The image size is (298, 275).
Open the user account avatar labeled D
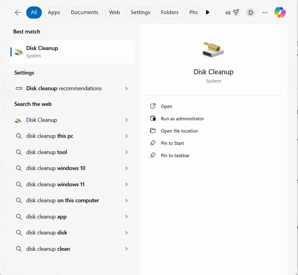tap(250, 13)
